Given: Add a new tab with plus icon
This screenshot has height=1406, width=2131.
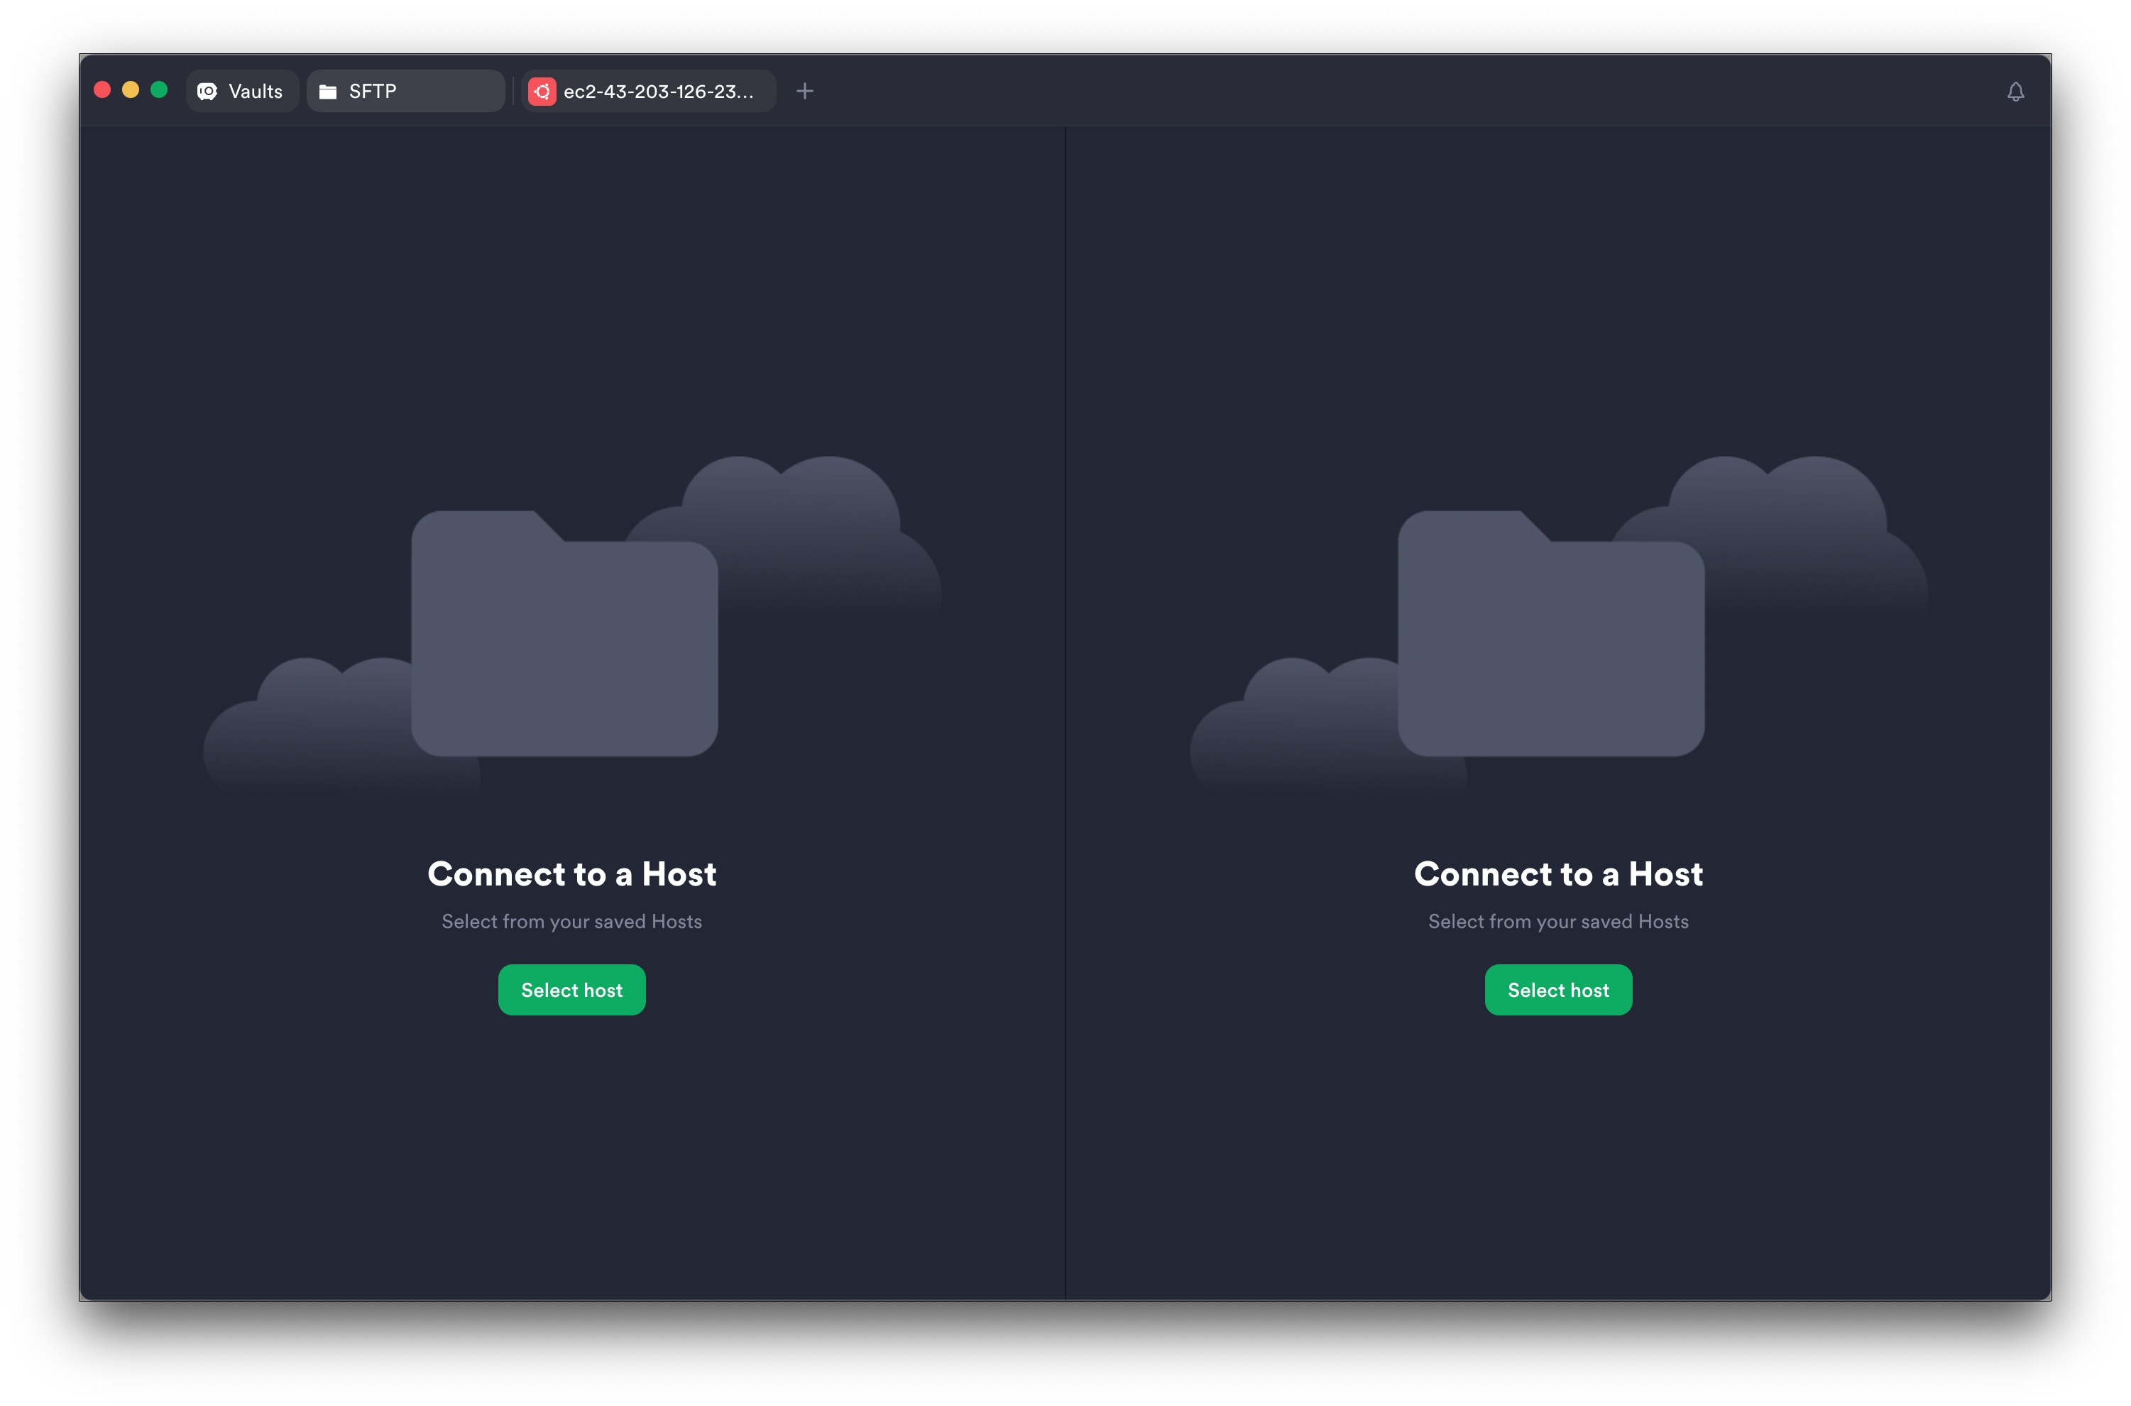Looking at the screenshot, I should pyautogui.click(x=805, y=92).
